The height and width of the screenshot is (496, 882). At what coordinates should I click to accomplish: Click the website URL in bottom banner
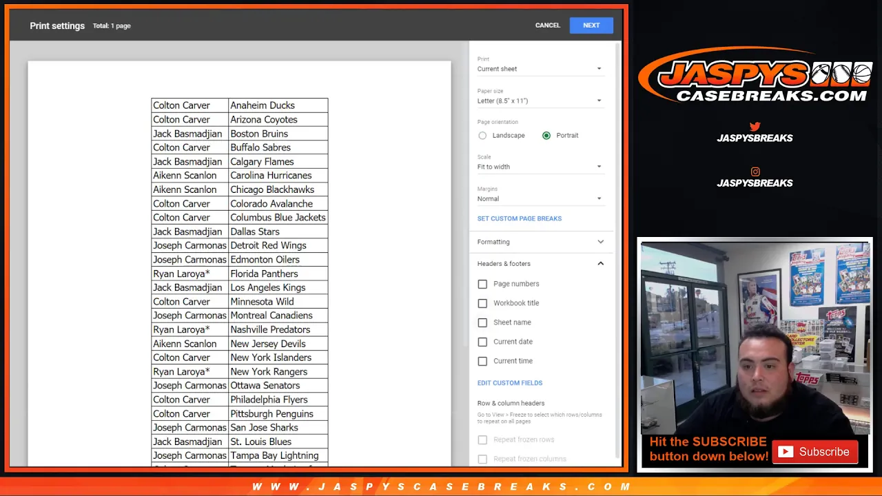click(441, 486)
